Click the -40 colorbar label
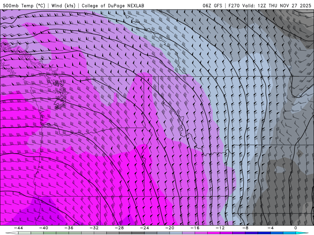314x235 pixels. click(44, 228)
